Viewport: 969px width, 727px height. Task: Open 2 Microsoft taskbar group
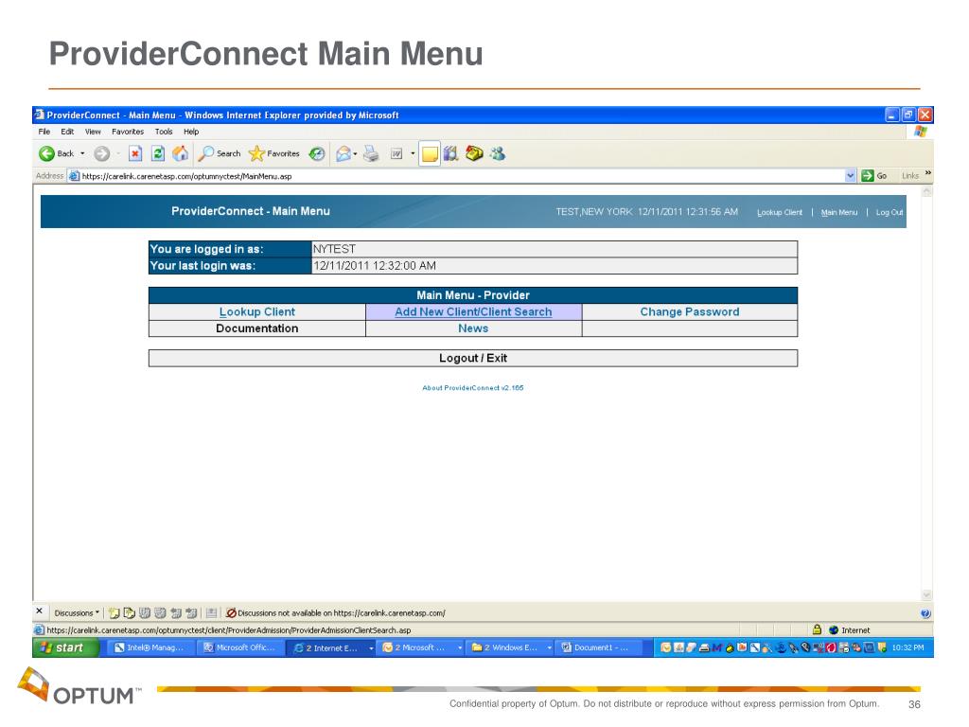(x=421, y=647)
